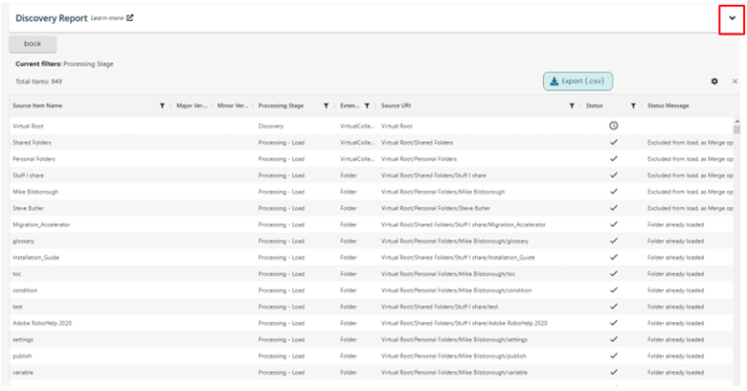747x391 pixels.
Task: Sort by Source Item Name header
Action: click(37, 105)
